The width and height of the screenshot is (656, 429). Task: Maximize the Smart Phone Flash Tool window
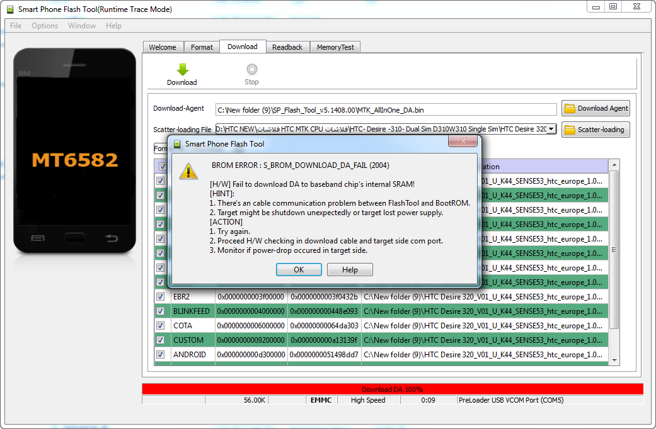[613, 6]
